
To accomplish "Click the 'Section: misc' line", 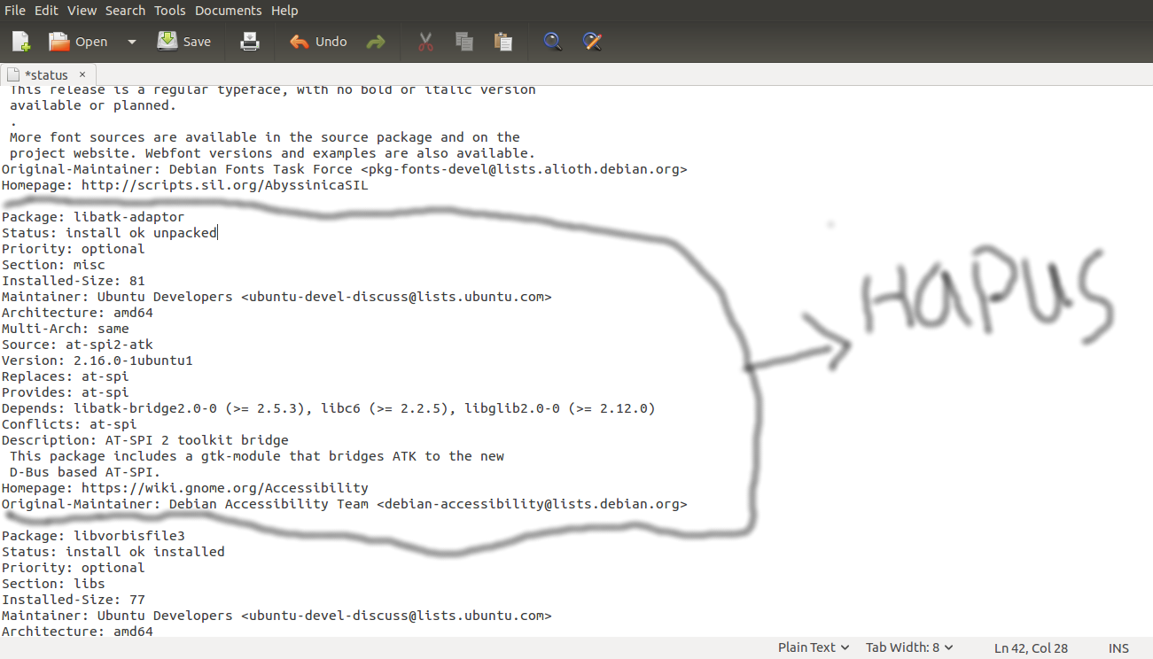I will click(53, 265).
